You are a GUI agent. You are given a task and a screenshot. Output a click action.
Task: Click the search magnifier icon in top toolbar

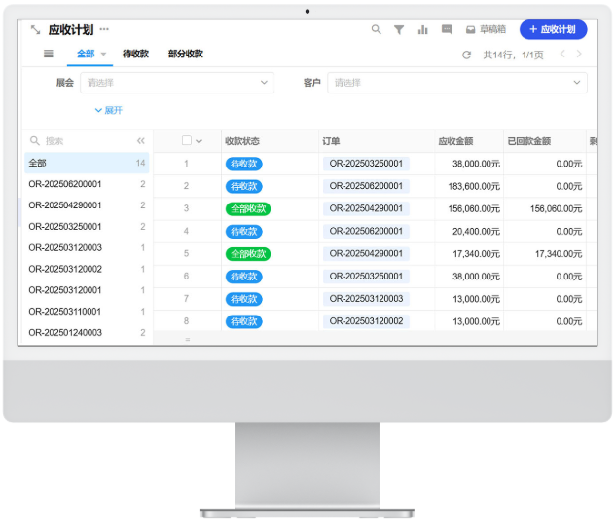pos(377,30)
